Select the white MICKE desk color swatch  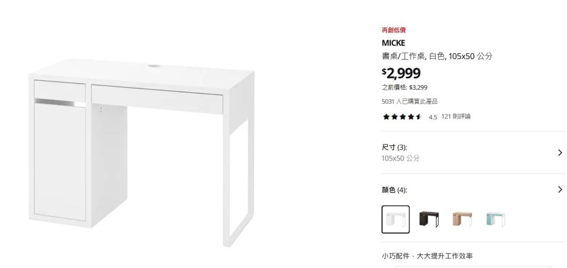pos(396,220)
